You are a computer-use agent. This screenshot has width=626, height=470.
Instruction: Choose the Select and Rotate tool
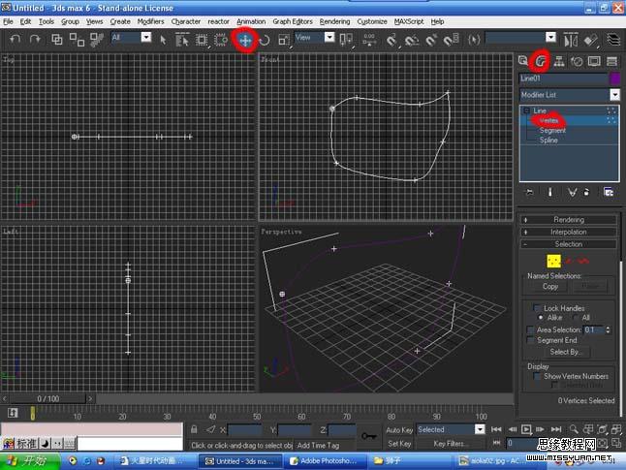(x=265, y=40)
